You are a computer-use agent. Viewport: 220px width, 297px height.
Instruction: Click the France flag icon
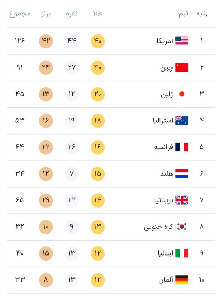pos(182,147)
